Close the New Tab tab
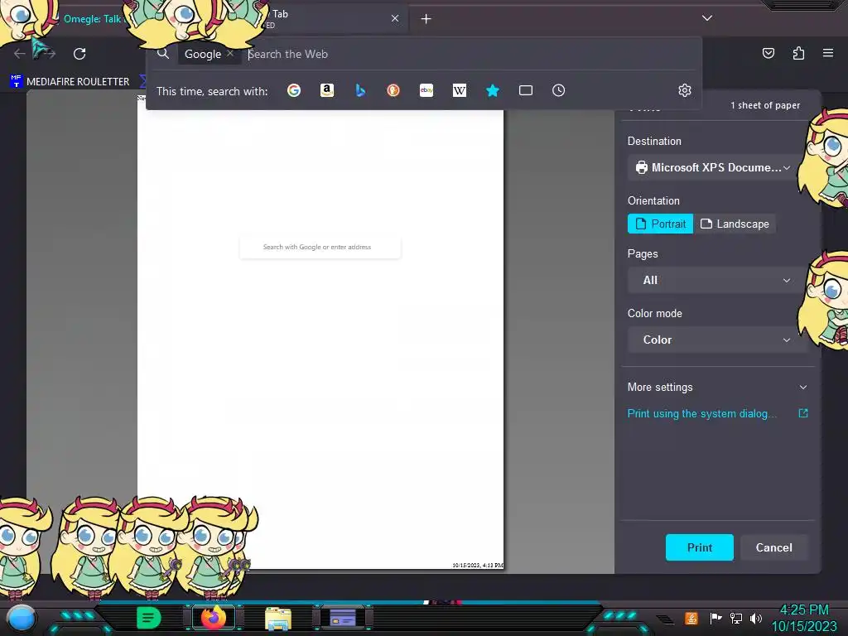Image resolution: width=848 pixels, height=636 pixels. click(x=395, y=18)
